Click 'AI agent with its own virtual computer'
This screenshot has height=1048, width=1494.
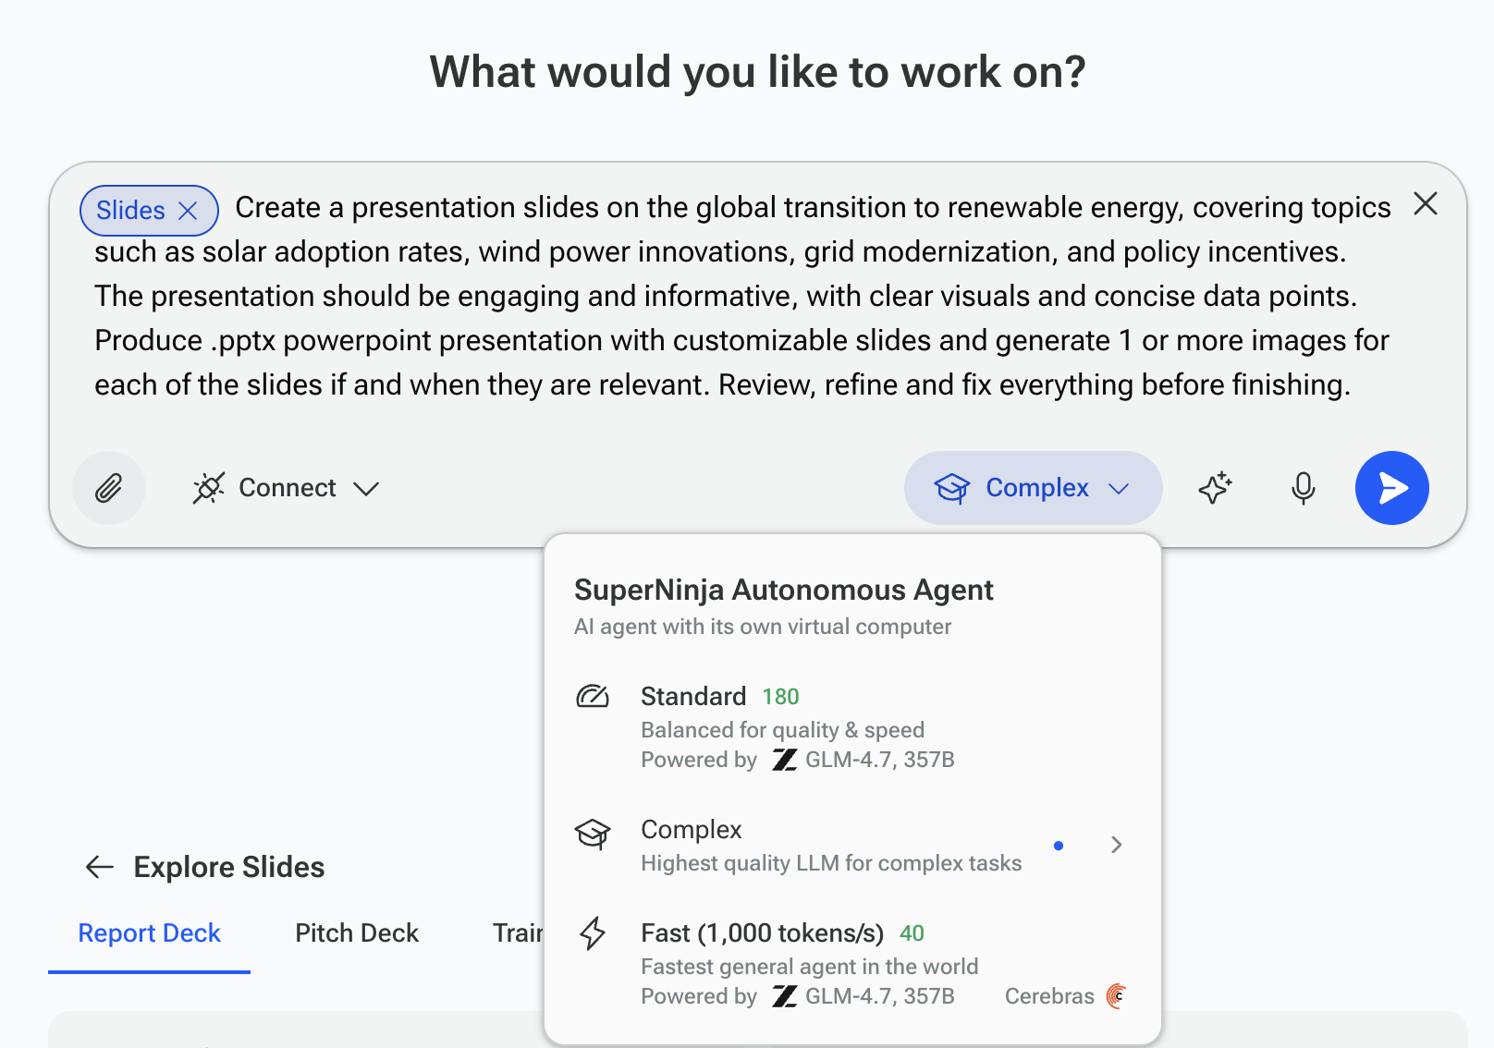click(763, 627)
